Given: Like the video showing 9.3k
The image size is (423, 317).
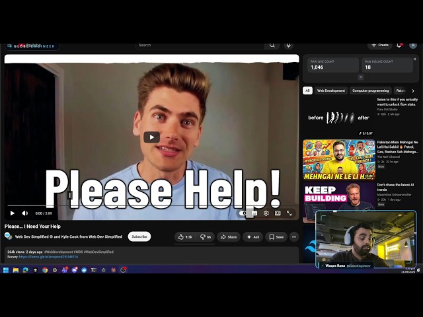Looking at the screenshot, I should (x=185, y=237).
